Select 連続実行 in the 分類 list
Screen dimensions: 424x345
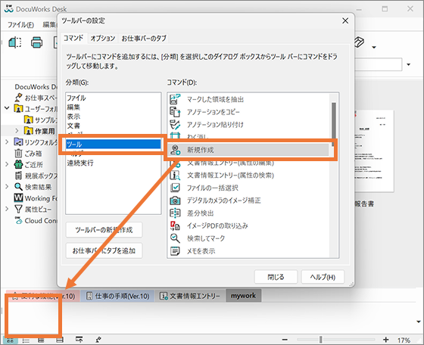point(80,163)
